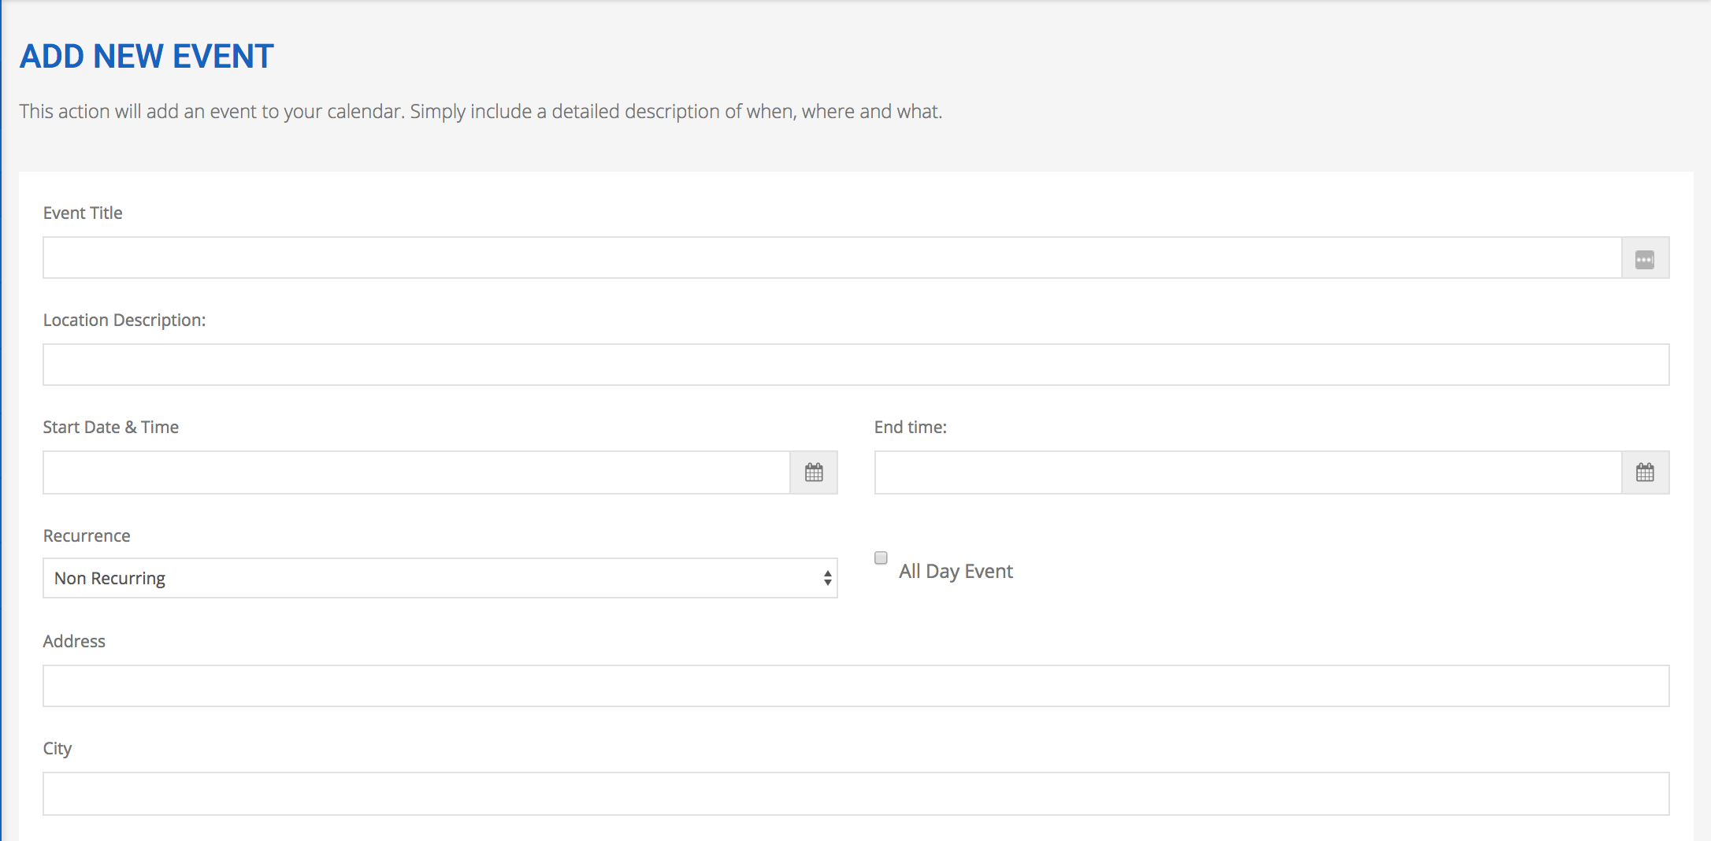The width and height of the screenshot is (1711, 841).
Task: Click the Location Description: label
Action: coord(124,320)
